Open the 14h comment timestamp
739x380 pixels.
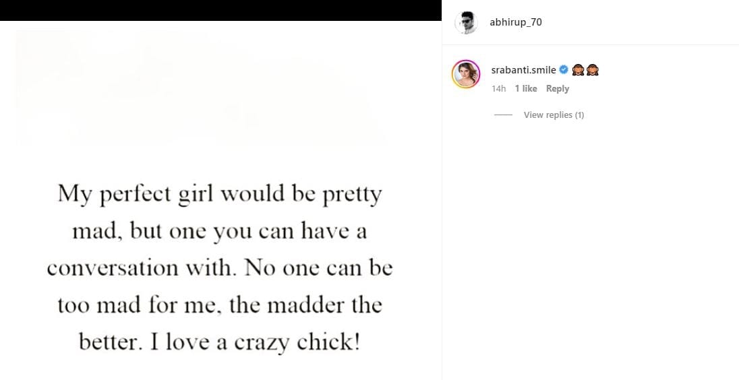[499, 88]
